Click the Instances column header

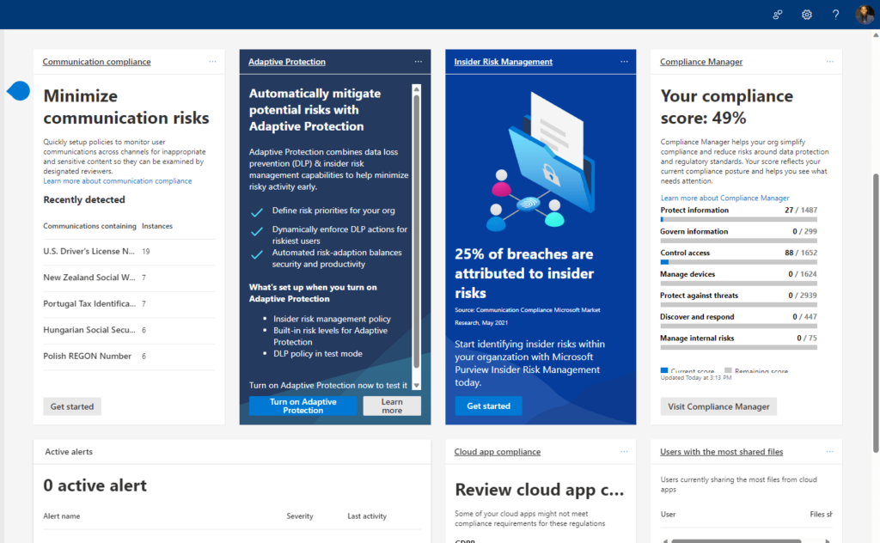tap(157, 226)
